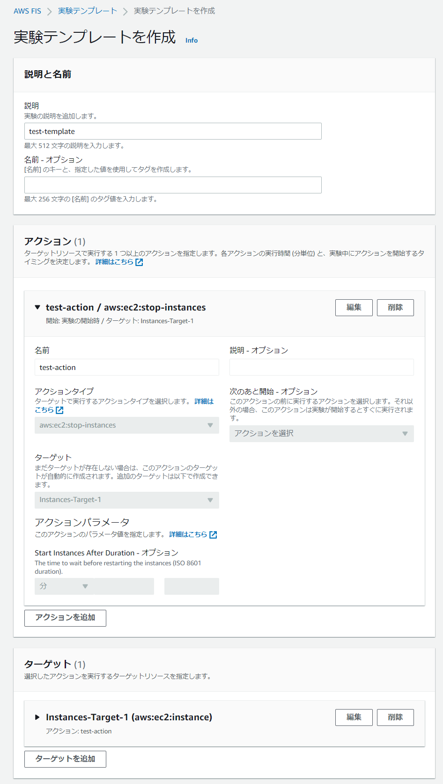Image resolution: width=443 pixels, height=784 pixels.
Task: Click the duration value field next to 分
Action: tap(124, 586)
